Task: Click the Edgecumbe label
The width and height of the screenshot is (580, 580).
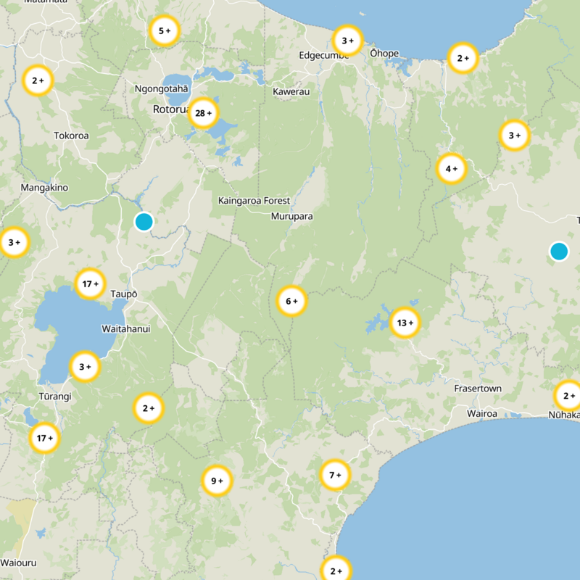Action: tap(324, 56)
